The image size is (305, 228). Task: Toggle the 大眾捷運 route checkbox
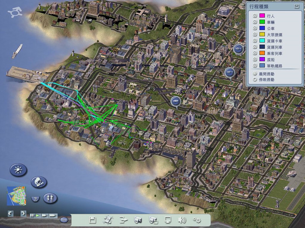(x=255, y=34)
